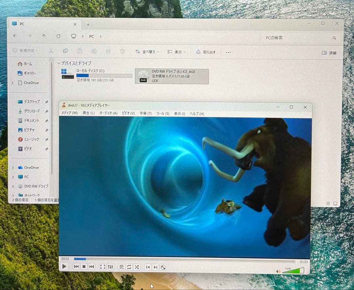
Task: Open the 並べ替え sort dropdown
Action: (x=147, y=52)
